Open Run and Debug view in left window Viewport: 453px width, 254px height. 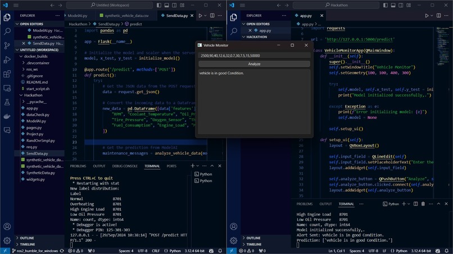pyautogui.click(x=7, y=59)
